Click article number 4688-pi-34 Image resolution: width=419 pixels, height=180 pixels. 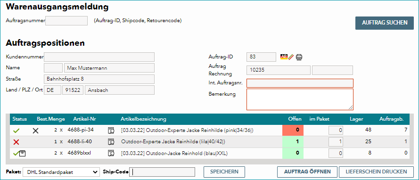click(x=81, y=130)
